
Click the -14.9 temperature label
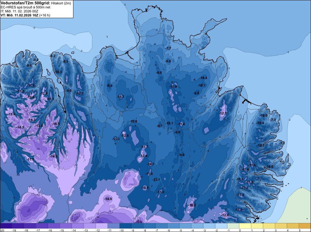pos(108,199)
